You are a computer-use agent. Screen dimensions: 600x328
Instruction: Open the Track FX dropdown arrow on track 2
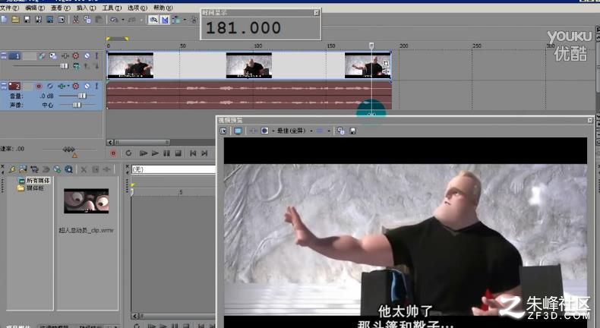68,86
